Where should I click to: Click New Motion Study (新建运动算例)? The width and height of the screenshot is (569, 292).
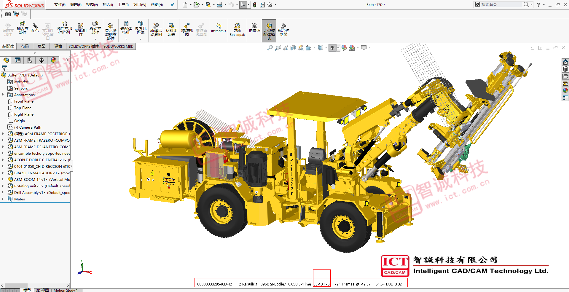coord(156,29)
